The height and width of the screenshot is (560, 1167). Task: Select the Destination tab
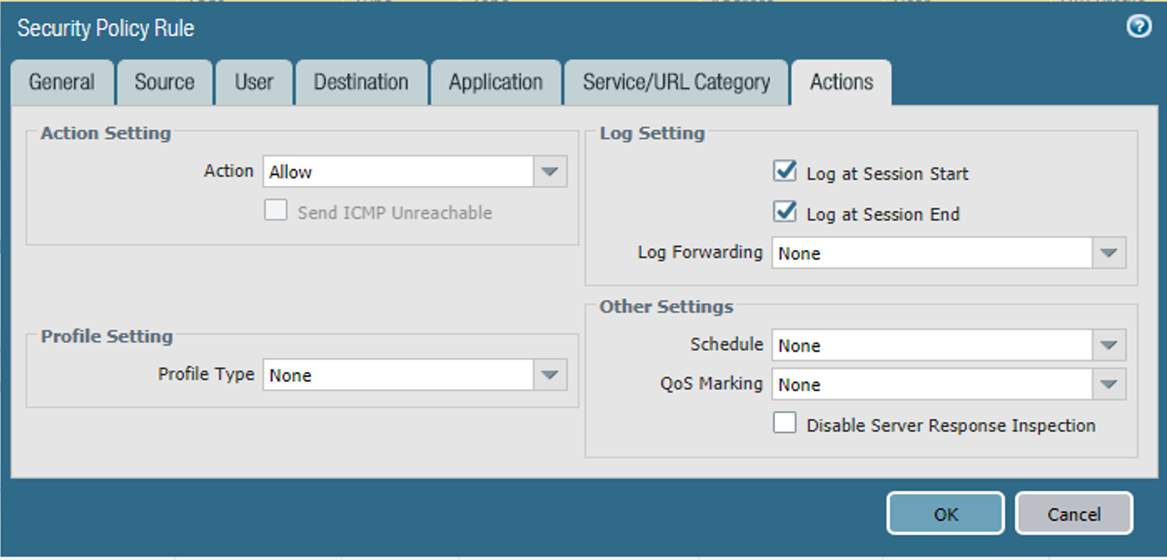361,82
